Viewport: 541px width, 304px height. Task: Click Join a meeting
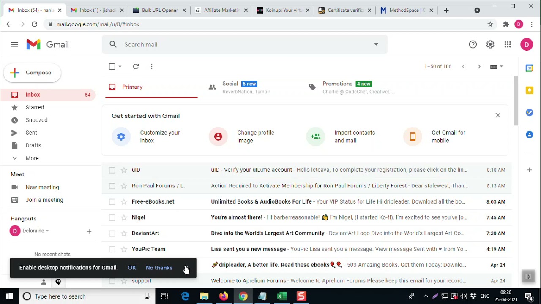tap(44, 200)
